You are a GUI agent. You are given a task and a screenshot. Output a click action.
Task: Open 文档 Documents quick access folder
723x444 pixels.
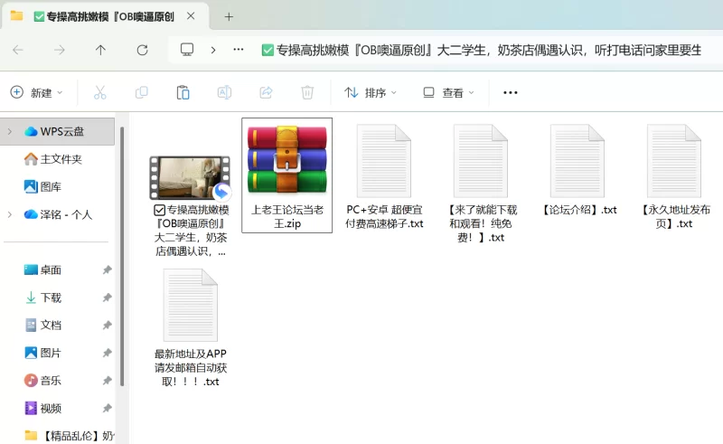pos(42,326)
